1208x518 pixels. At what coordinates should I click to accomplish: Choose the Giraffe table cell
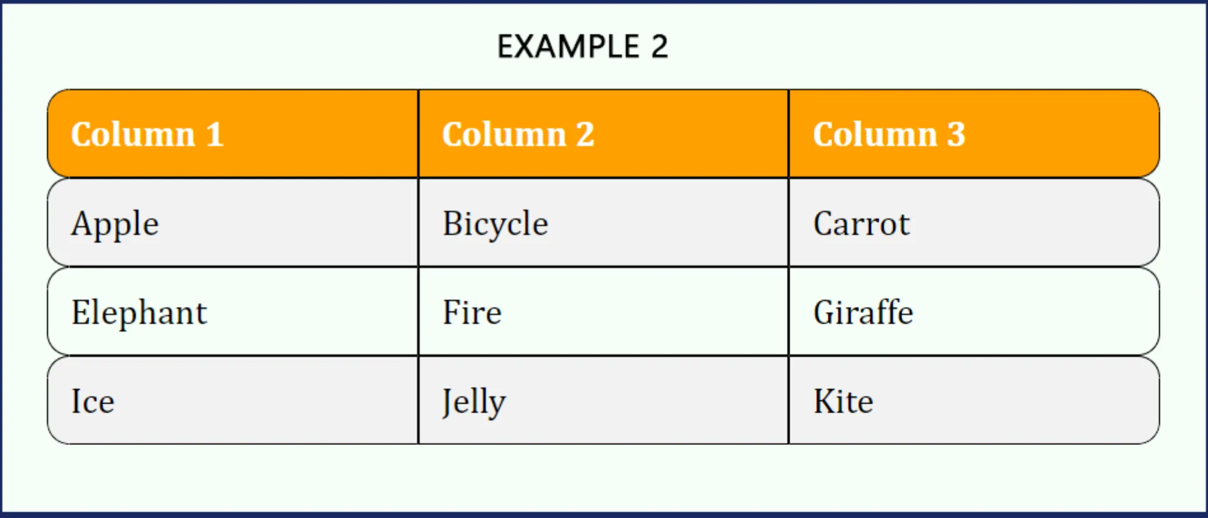[973, 312]
